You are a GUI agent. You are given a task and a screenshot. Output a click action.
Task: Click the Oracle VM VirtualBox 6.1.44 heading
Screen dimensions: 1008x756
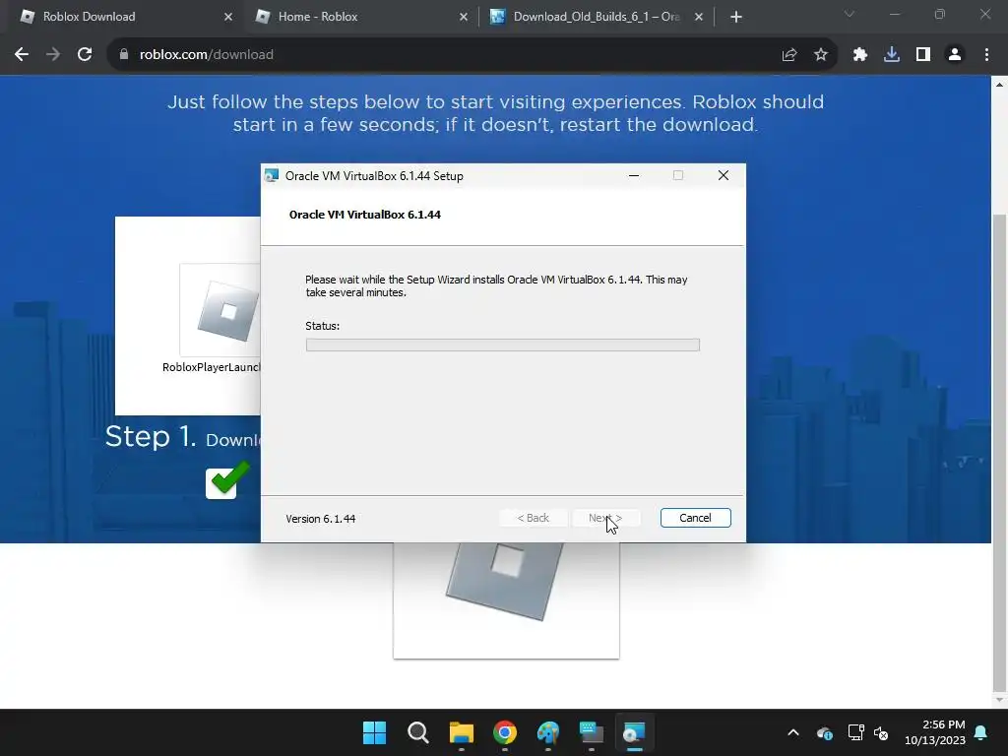[365, 215]
